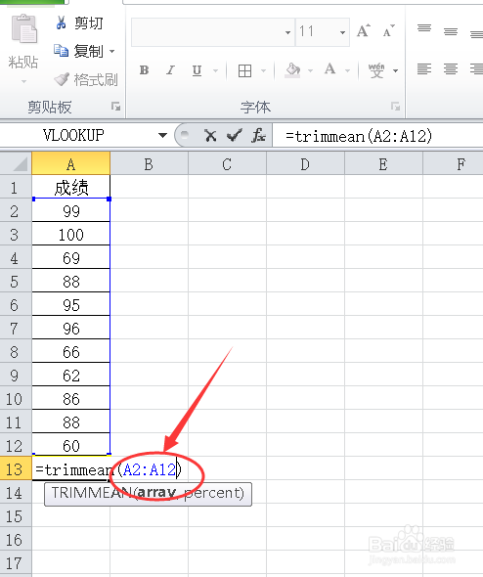This screenshot has width=483, height=577.
Task: Click cell A12 with value 60
Action: tap(71, 446)
